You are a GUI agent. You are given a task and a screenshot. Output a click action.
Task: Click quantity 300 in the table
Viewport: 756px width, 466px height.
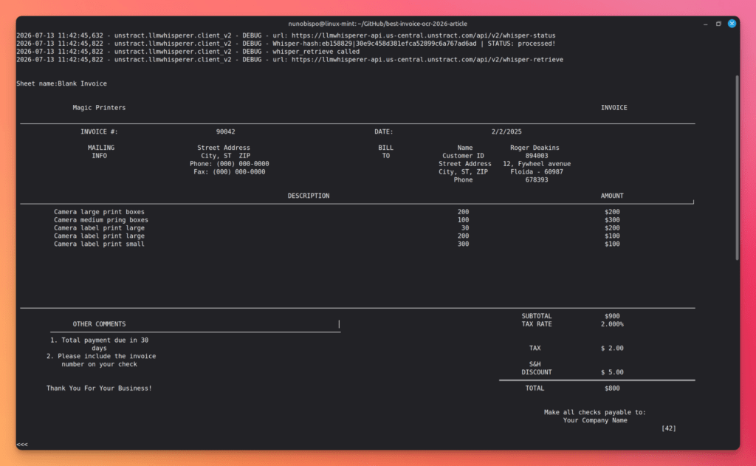[463, 244]
